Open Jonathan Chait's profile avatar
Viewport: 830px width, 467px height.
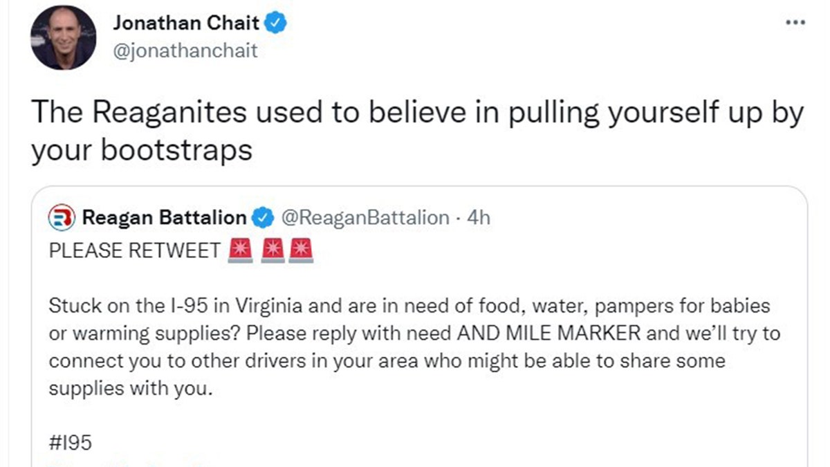(62, 39)
